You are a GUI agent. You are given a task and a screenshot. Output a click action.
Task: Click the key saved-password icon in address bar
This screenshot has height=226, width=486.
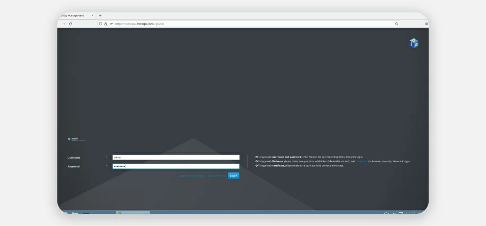click(112, 24)
